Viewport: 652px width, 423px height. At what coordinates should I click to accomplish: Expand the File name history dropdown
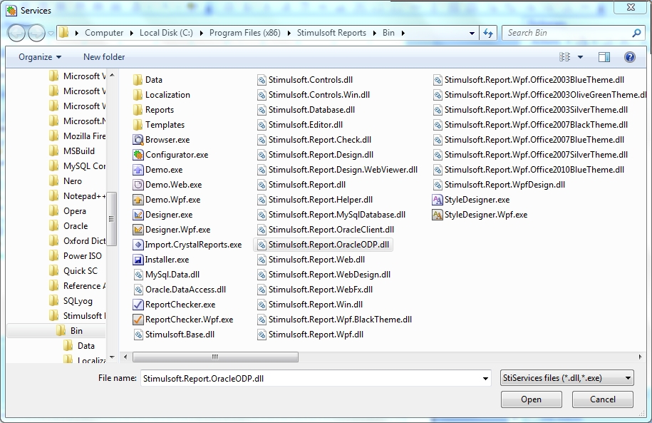pos(485,379)
